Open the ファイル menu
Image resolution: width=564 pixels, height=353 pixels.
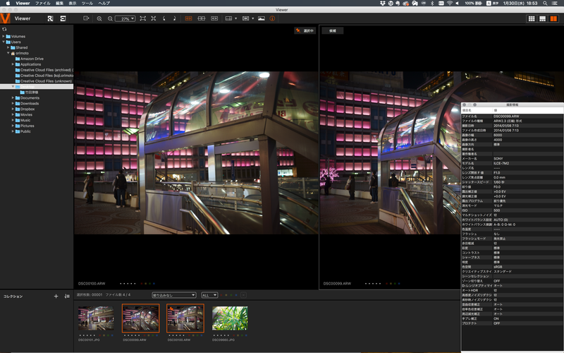[43, 4]
